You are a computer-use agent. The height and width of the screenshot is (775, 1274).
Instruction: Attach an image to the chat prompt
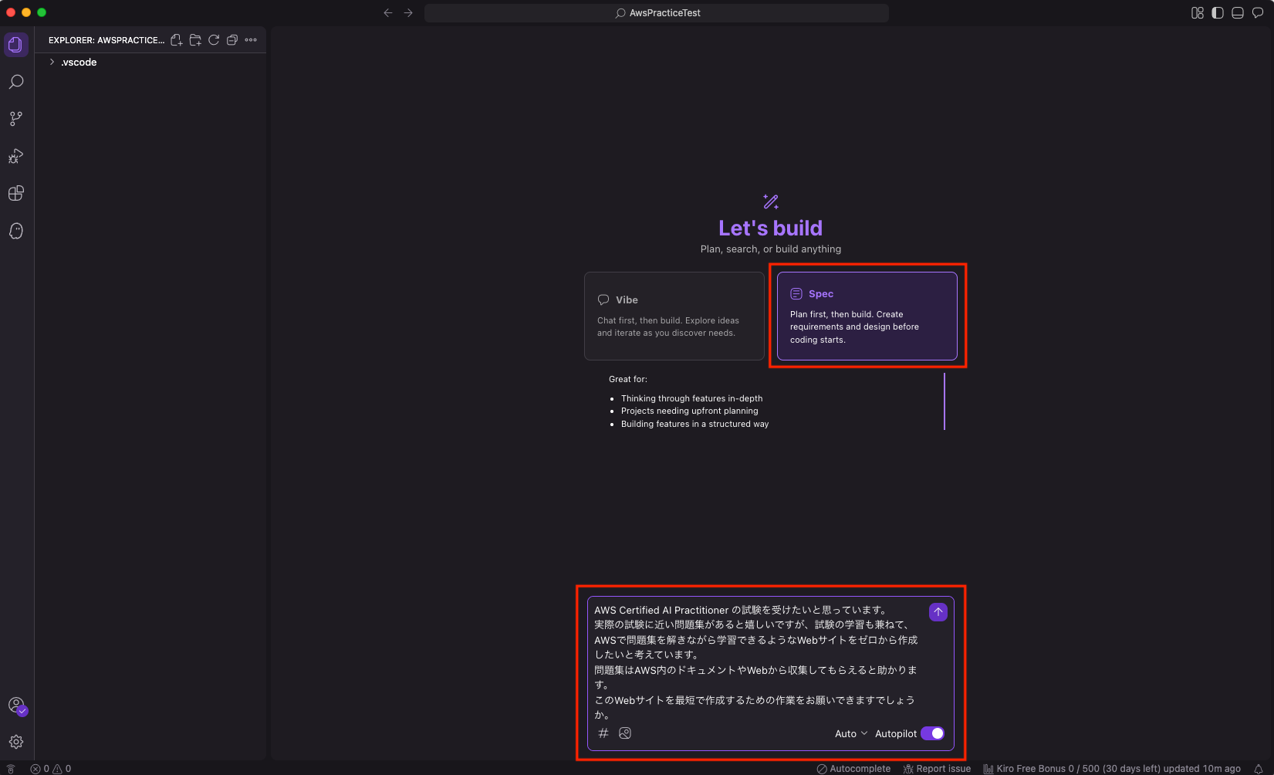625,733
